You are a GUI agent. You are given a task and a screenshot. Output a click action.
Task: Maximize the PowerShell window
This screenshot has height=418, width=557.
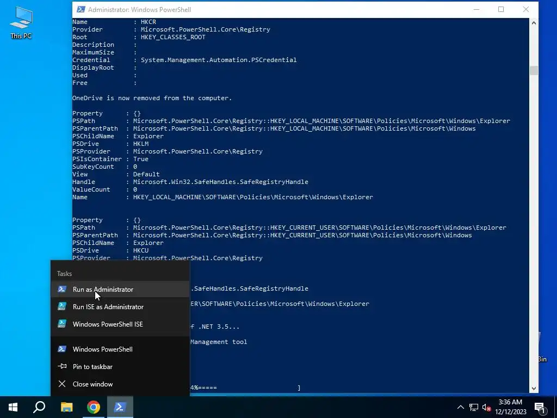[x=501, y=10]
